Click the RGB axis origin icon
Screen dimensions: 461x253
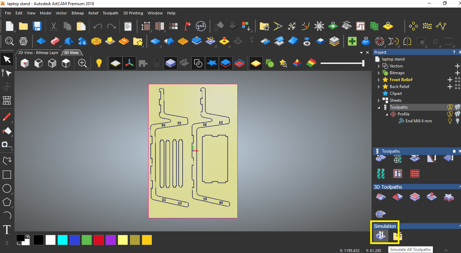click(130, 63)
